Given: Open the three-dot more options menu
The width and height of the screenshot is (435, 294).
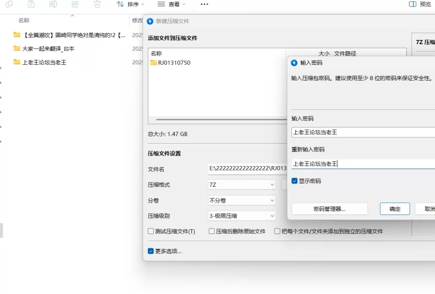Looking at the screenshot, I should pyautogui.click(x=204, y=4).
